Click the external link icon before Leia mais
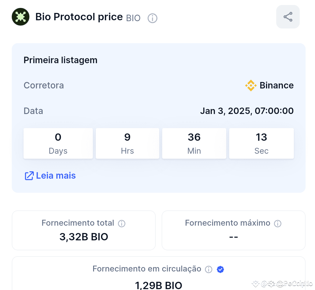315x290 pixels. tap(29, 176)
